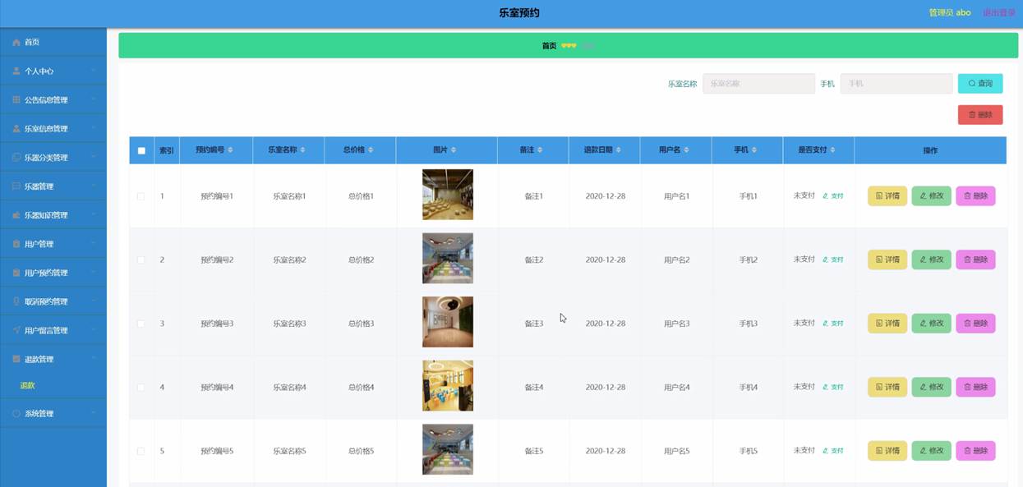Screen dimensions: 1023x487
Task: Click the 管理员 abo user label
Action: [950, 12]
